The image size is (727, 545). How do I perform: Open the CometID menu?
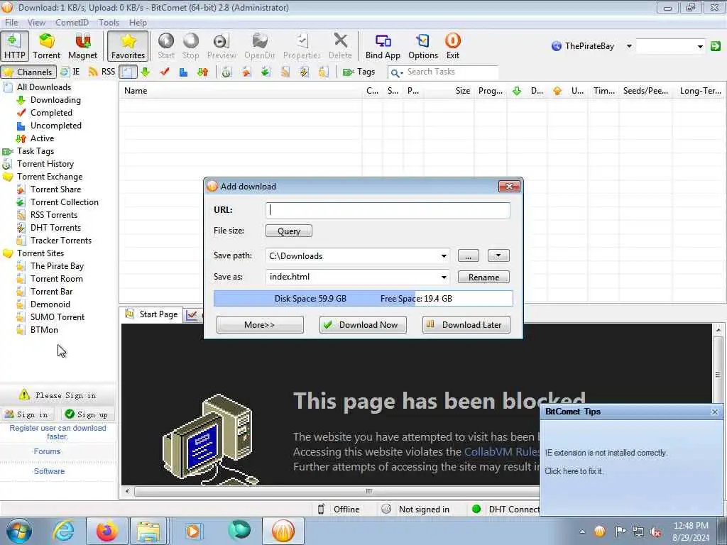point(72,22)
